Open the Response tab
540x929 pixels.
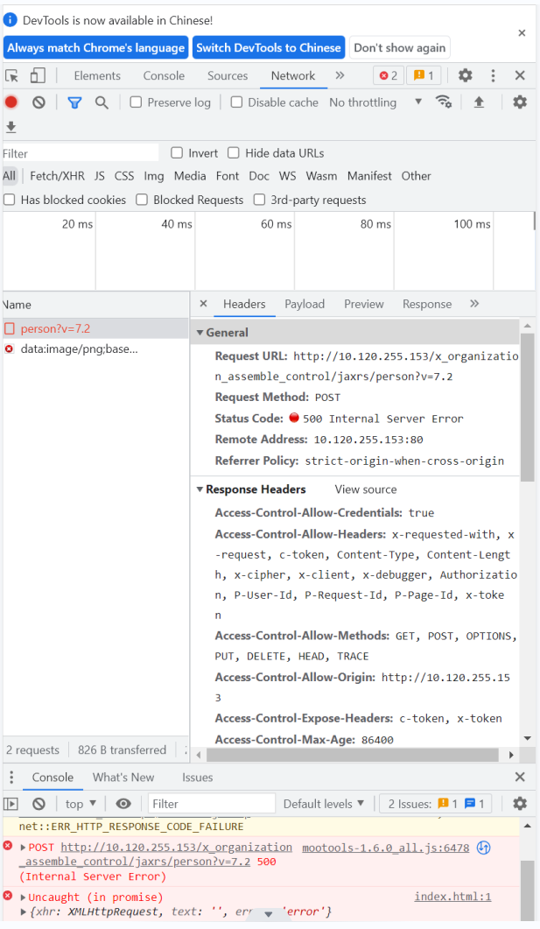tap(427, 303)
